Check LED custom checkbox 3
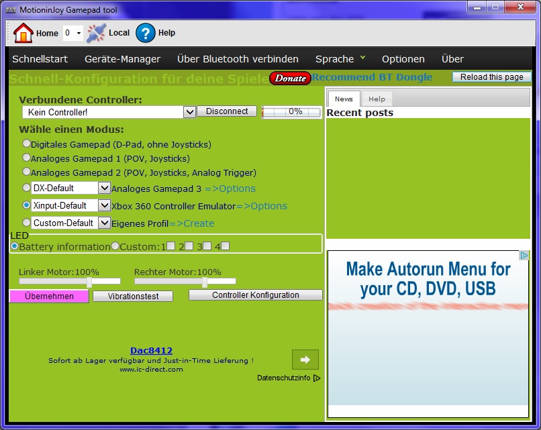The height and width of the screenshot is (430, 541). [207, 246]
